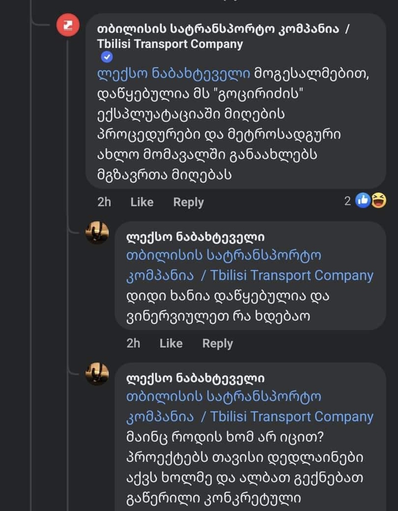Like the Tbilisi Transport Company comment

click(x=142, y=202)
